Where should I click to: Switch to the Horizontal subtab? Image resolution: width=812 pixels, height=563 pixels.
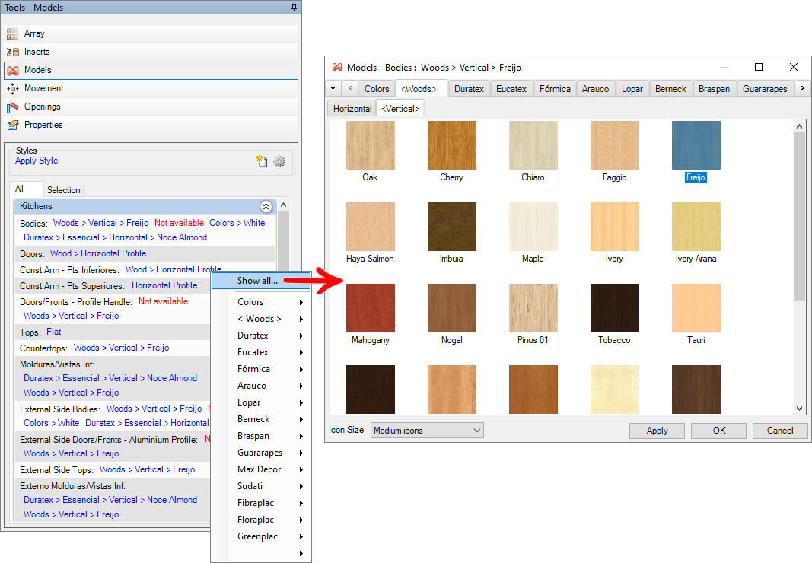(x=352, y=109)
